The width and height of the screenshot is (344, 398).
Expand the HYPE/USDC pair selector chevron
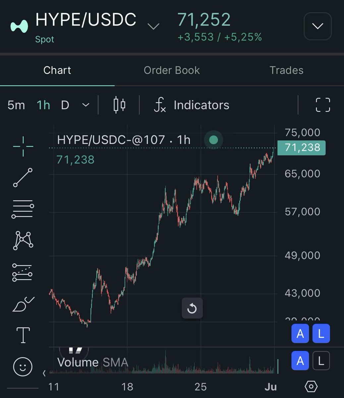153,27
